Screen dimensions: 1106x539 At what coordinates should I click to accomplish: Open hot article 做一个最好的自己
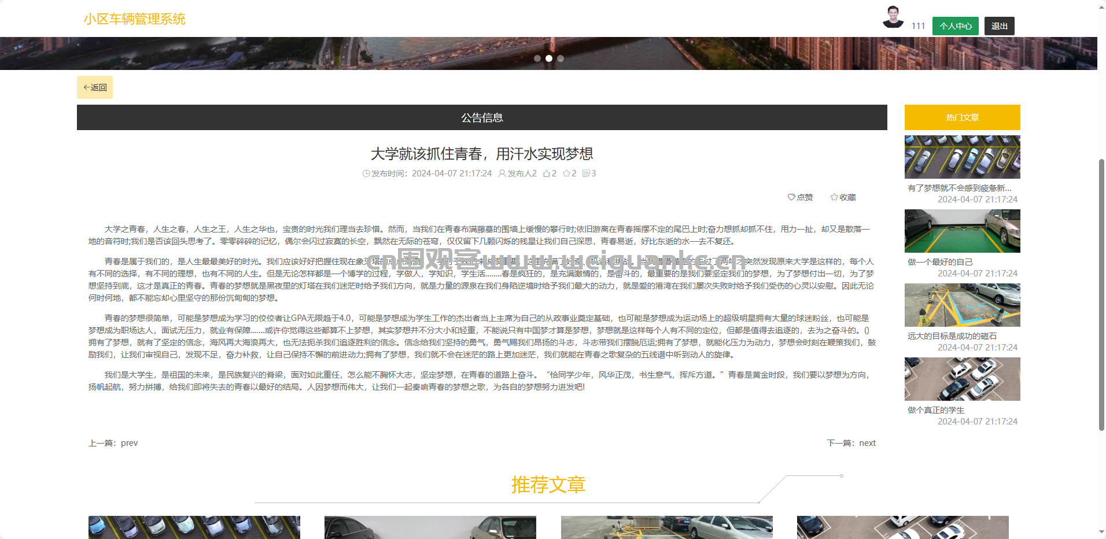(x=940, y=262)
